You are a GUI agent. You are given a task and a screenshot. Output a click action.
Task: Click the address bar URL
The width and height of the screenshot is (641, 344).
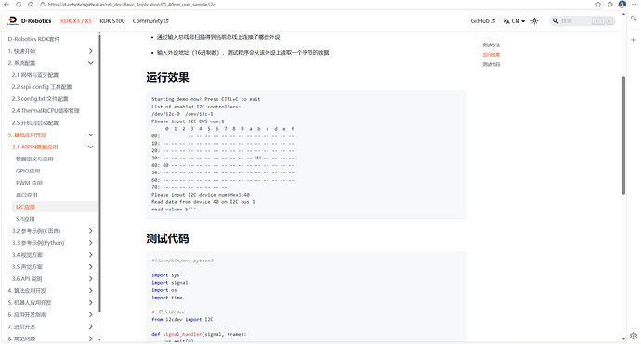[x=131, y=5]
